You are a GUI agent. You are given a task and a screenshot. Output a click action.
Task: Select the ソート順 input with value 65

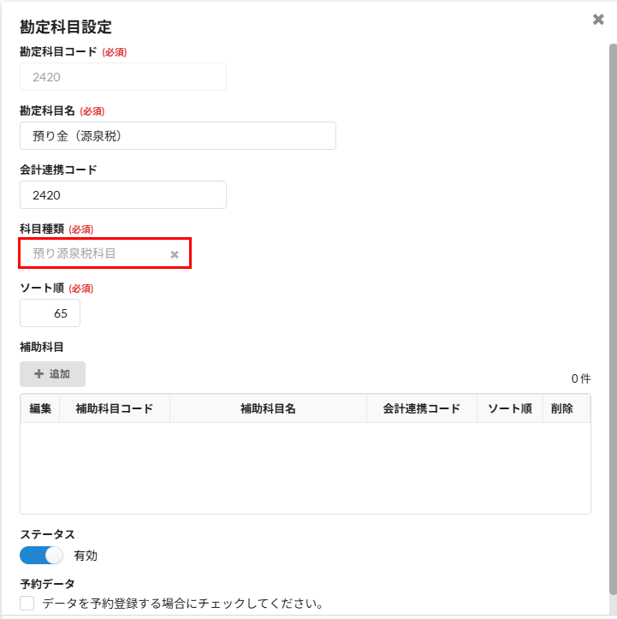tap(50, 313)
